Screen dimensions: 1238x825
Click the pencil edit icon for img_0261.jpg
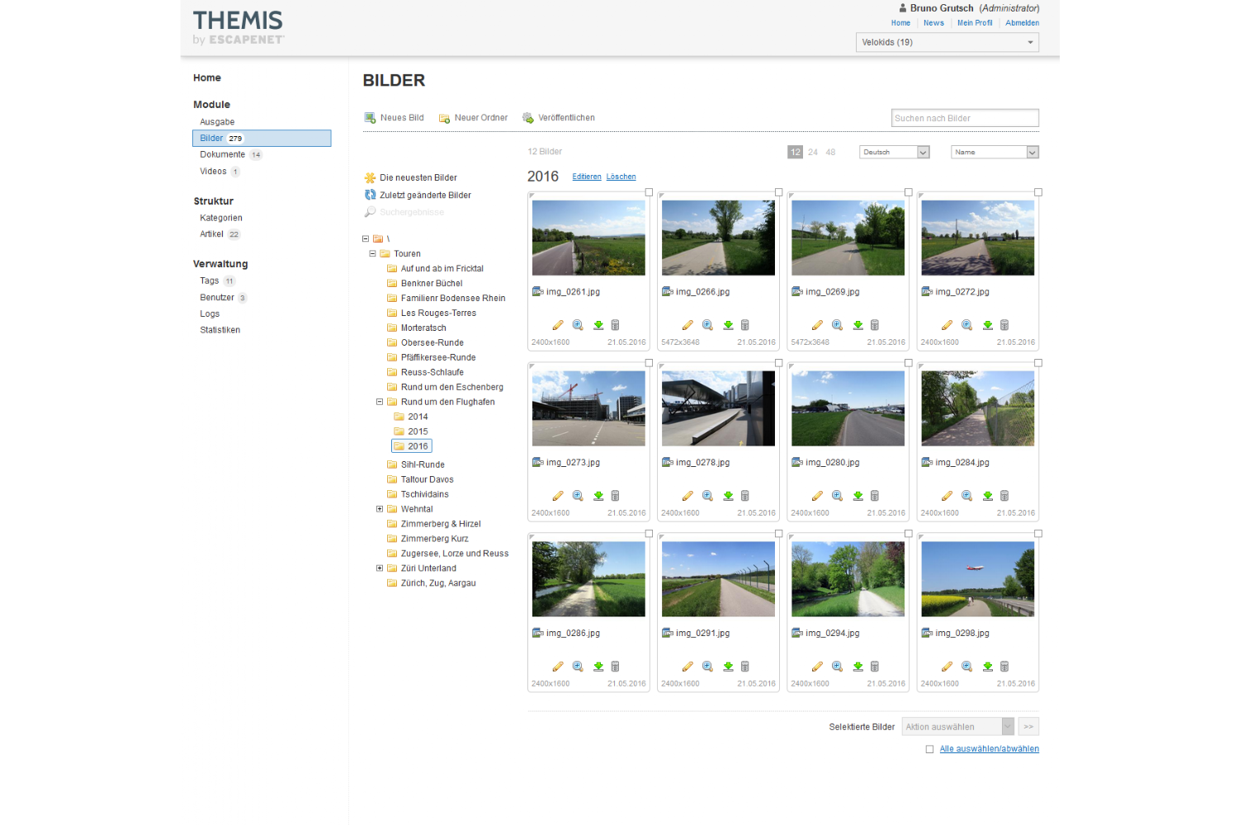pos(558,325)
